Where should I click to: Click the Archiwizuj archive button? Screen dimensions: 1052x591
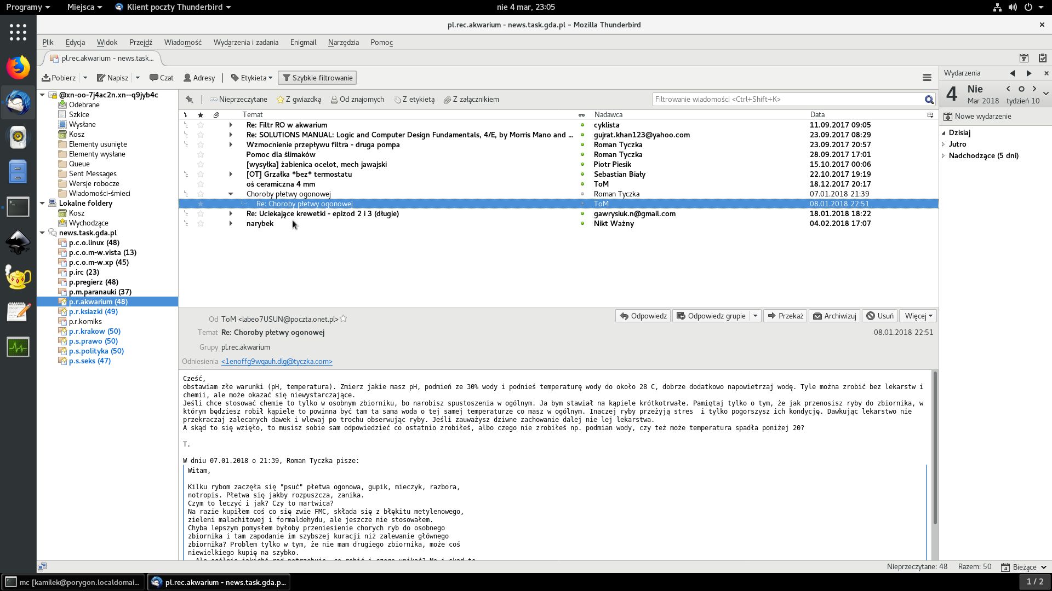coord(834,316)
